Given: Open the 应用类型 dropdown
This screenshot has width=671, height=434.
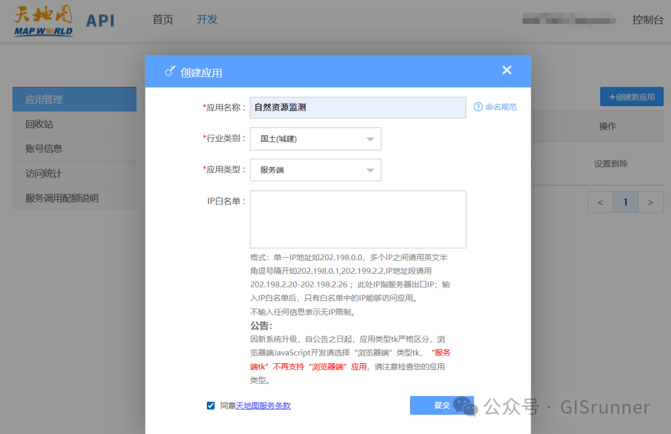Looking at the screenshot, I should 316,170.
